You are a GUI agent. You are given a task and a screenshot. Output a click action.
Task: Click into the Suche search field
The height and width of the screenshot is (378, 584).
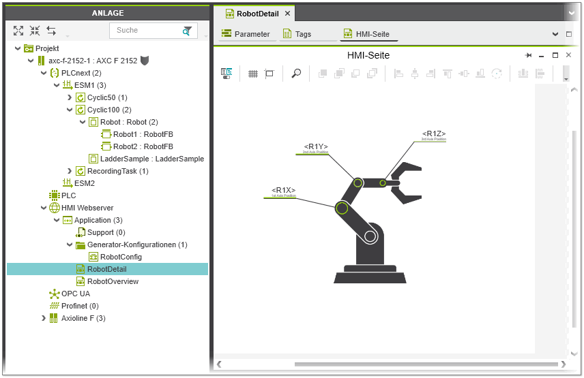tap(145, 31)
